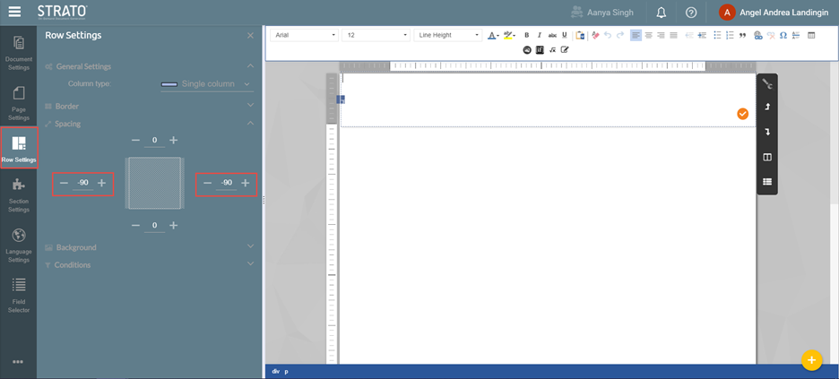Viewport: 839px width, 379px height.
Task: Insert a special character with the omega icon
Action: (x=783, y=36)
